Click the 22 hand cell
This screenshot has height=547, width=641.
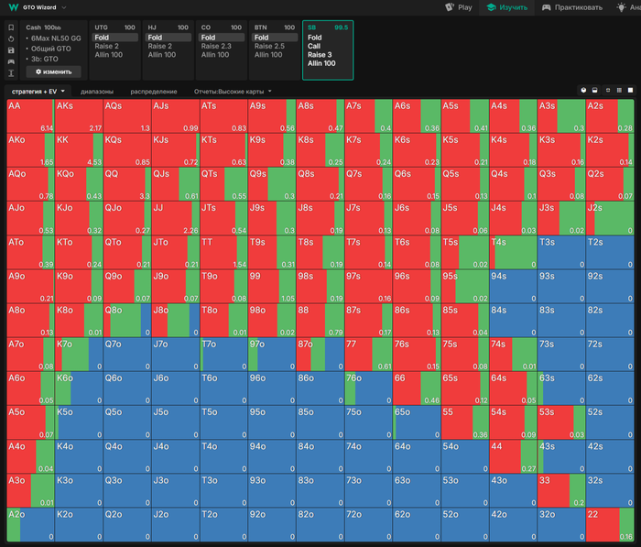(609, 525)
